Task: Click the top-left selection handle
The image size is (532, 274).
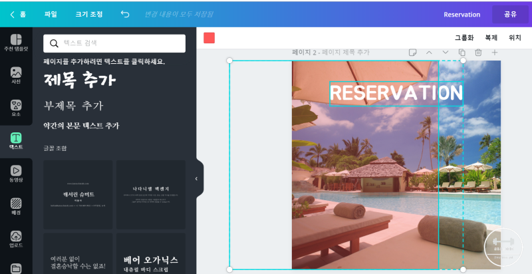Action: [x=229, y=61]
